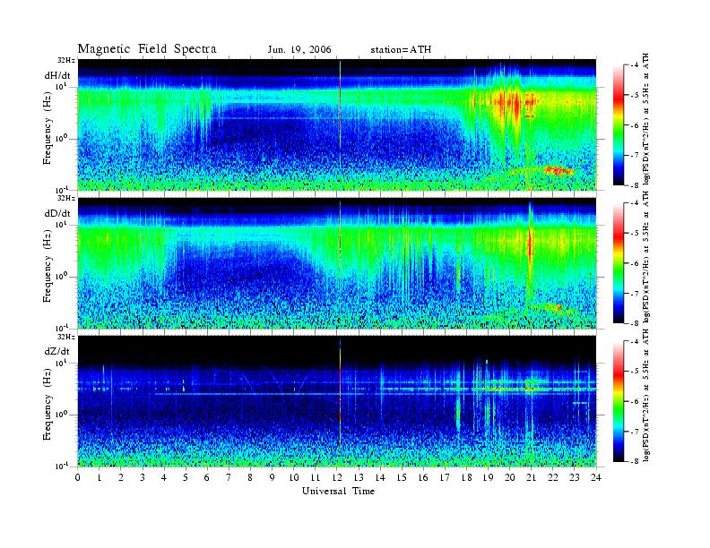Click the -4 value on dH/dt color scale
The image size is (710, 548).
pyautogui.click(x=635, y=65)
